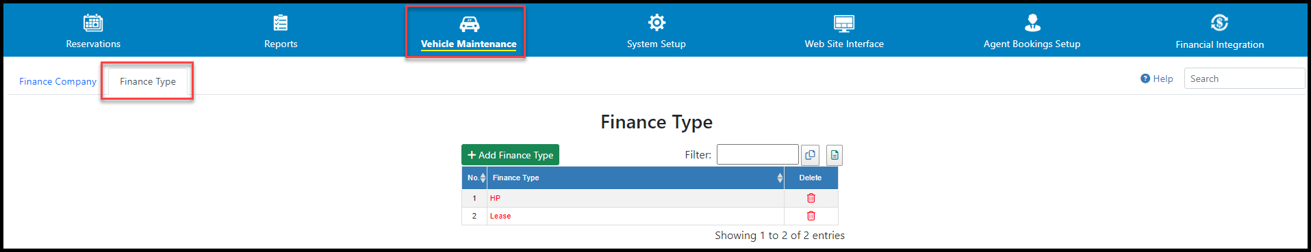Sort by the No. column arrows
The image size is (1311, 252).
tap(483, 178)
